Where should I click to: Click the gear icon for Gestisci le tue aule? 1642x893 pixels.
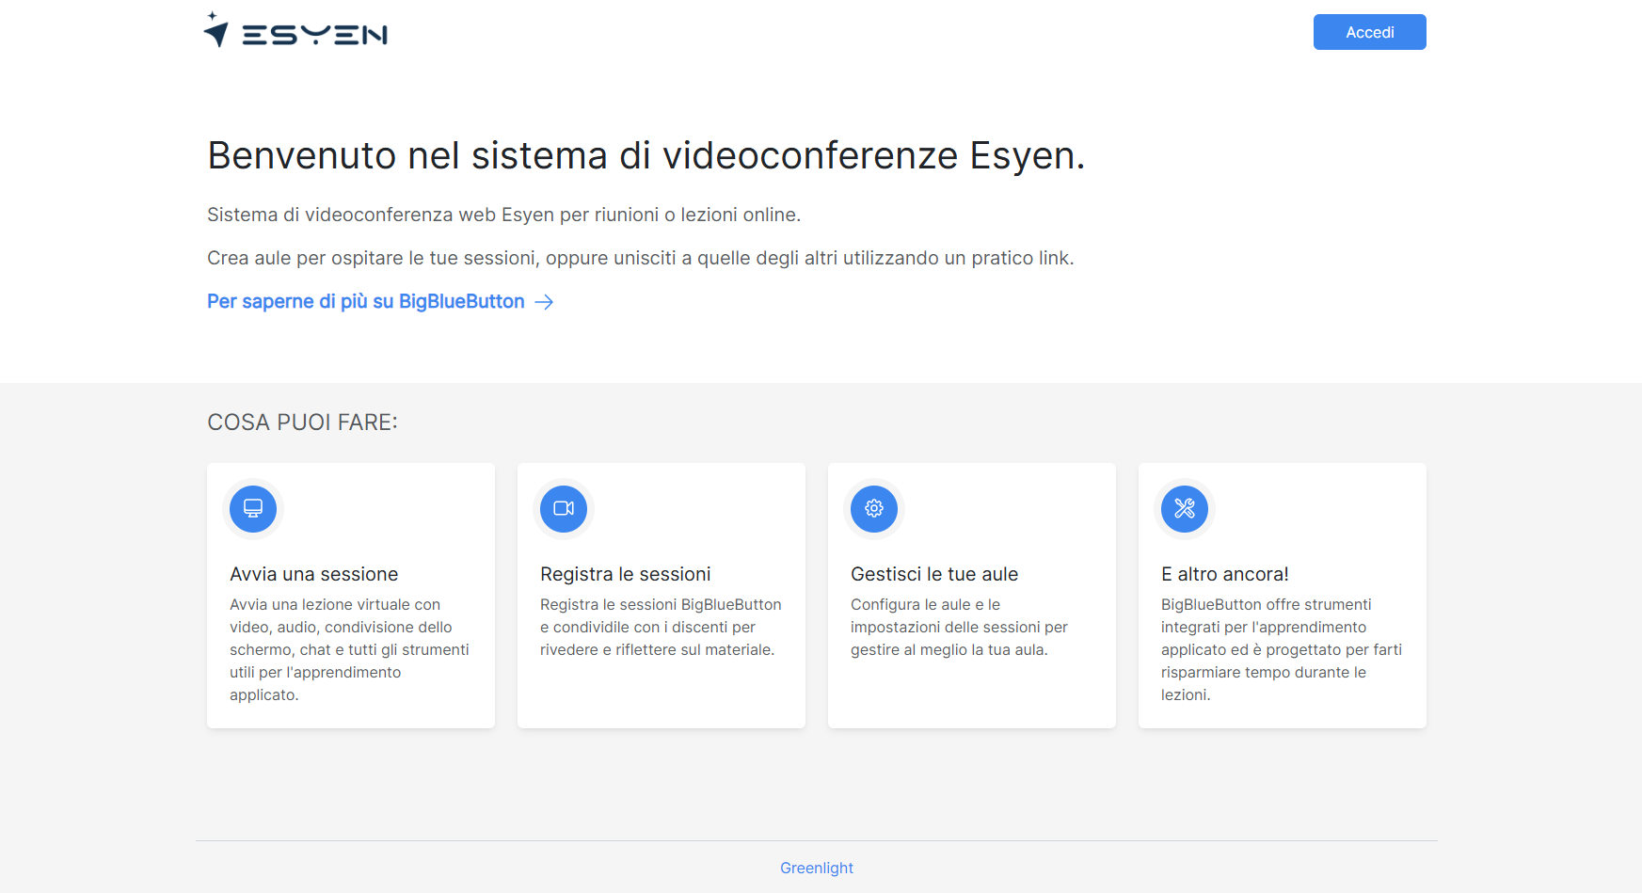coord(874,508)
